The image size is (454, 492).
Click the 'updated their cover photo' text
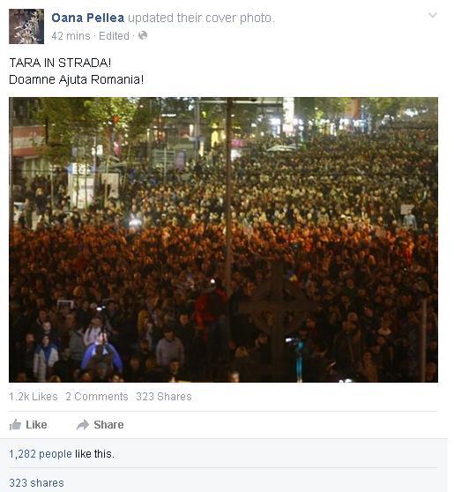pos(201,18)
